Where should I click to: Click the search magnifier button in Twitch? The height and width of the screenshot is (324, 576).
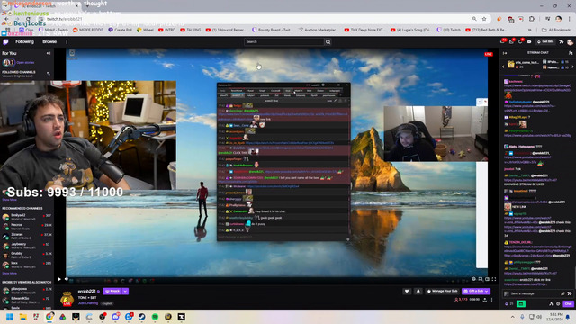click(x=328, y=42)
